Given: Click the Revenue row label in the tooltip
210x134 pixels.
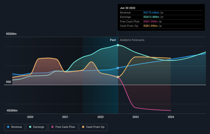Looking at the screenshot, I should point(125,13).
